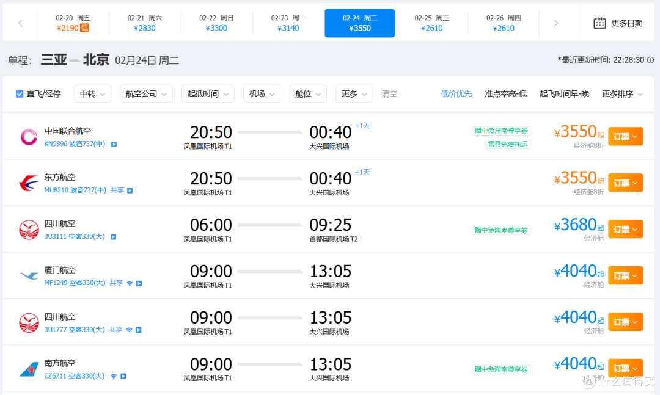This screenshot has height=395, width=660.
Task: Click WiFi icon on MF1249 flight
Action: tap(130, 283)
